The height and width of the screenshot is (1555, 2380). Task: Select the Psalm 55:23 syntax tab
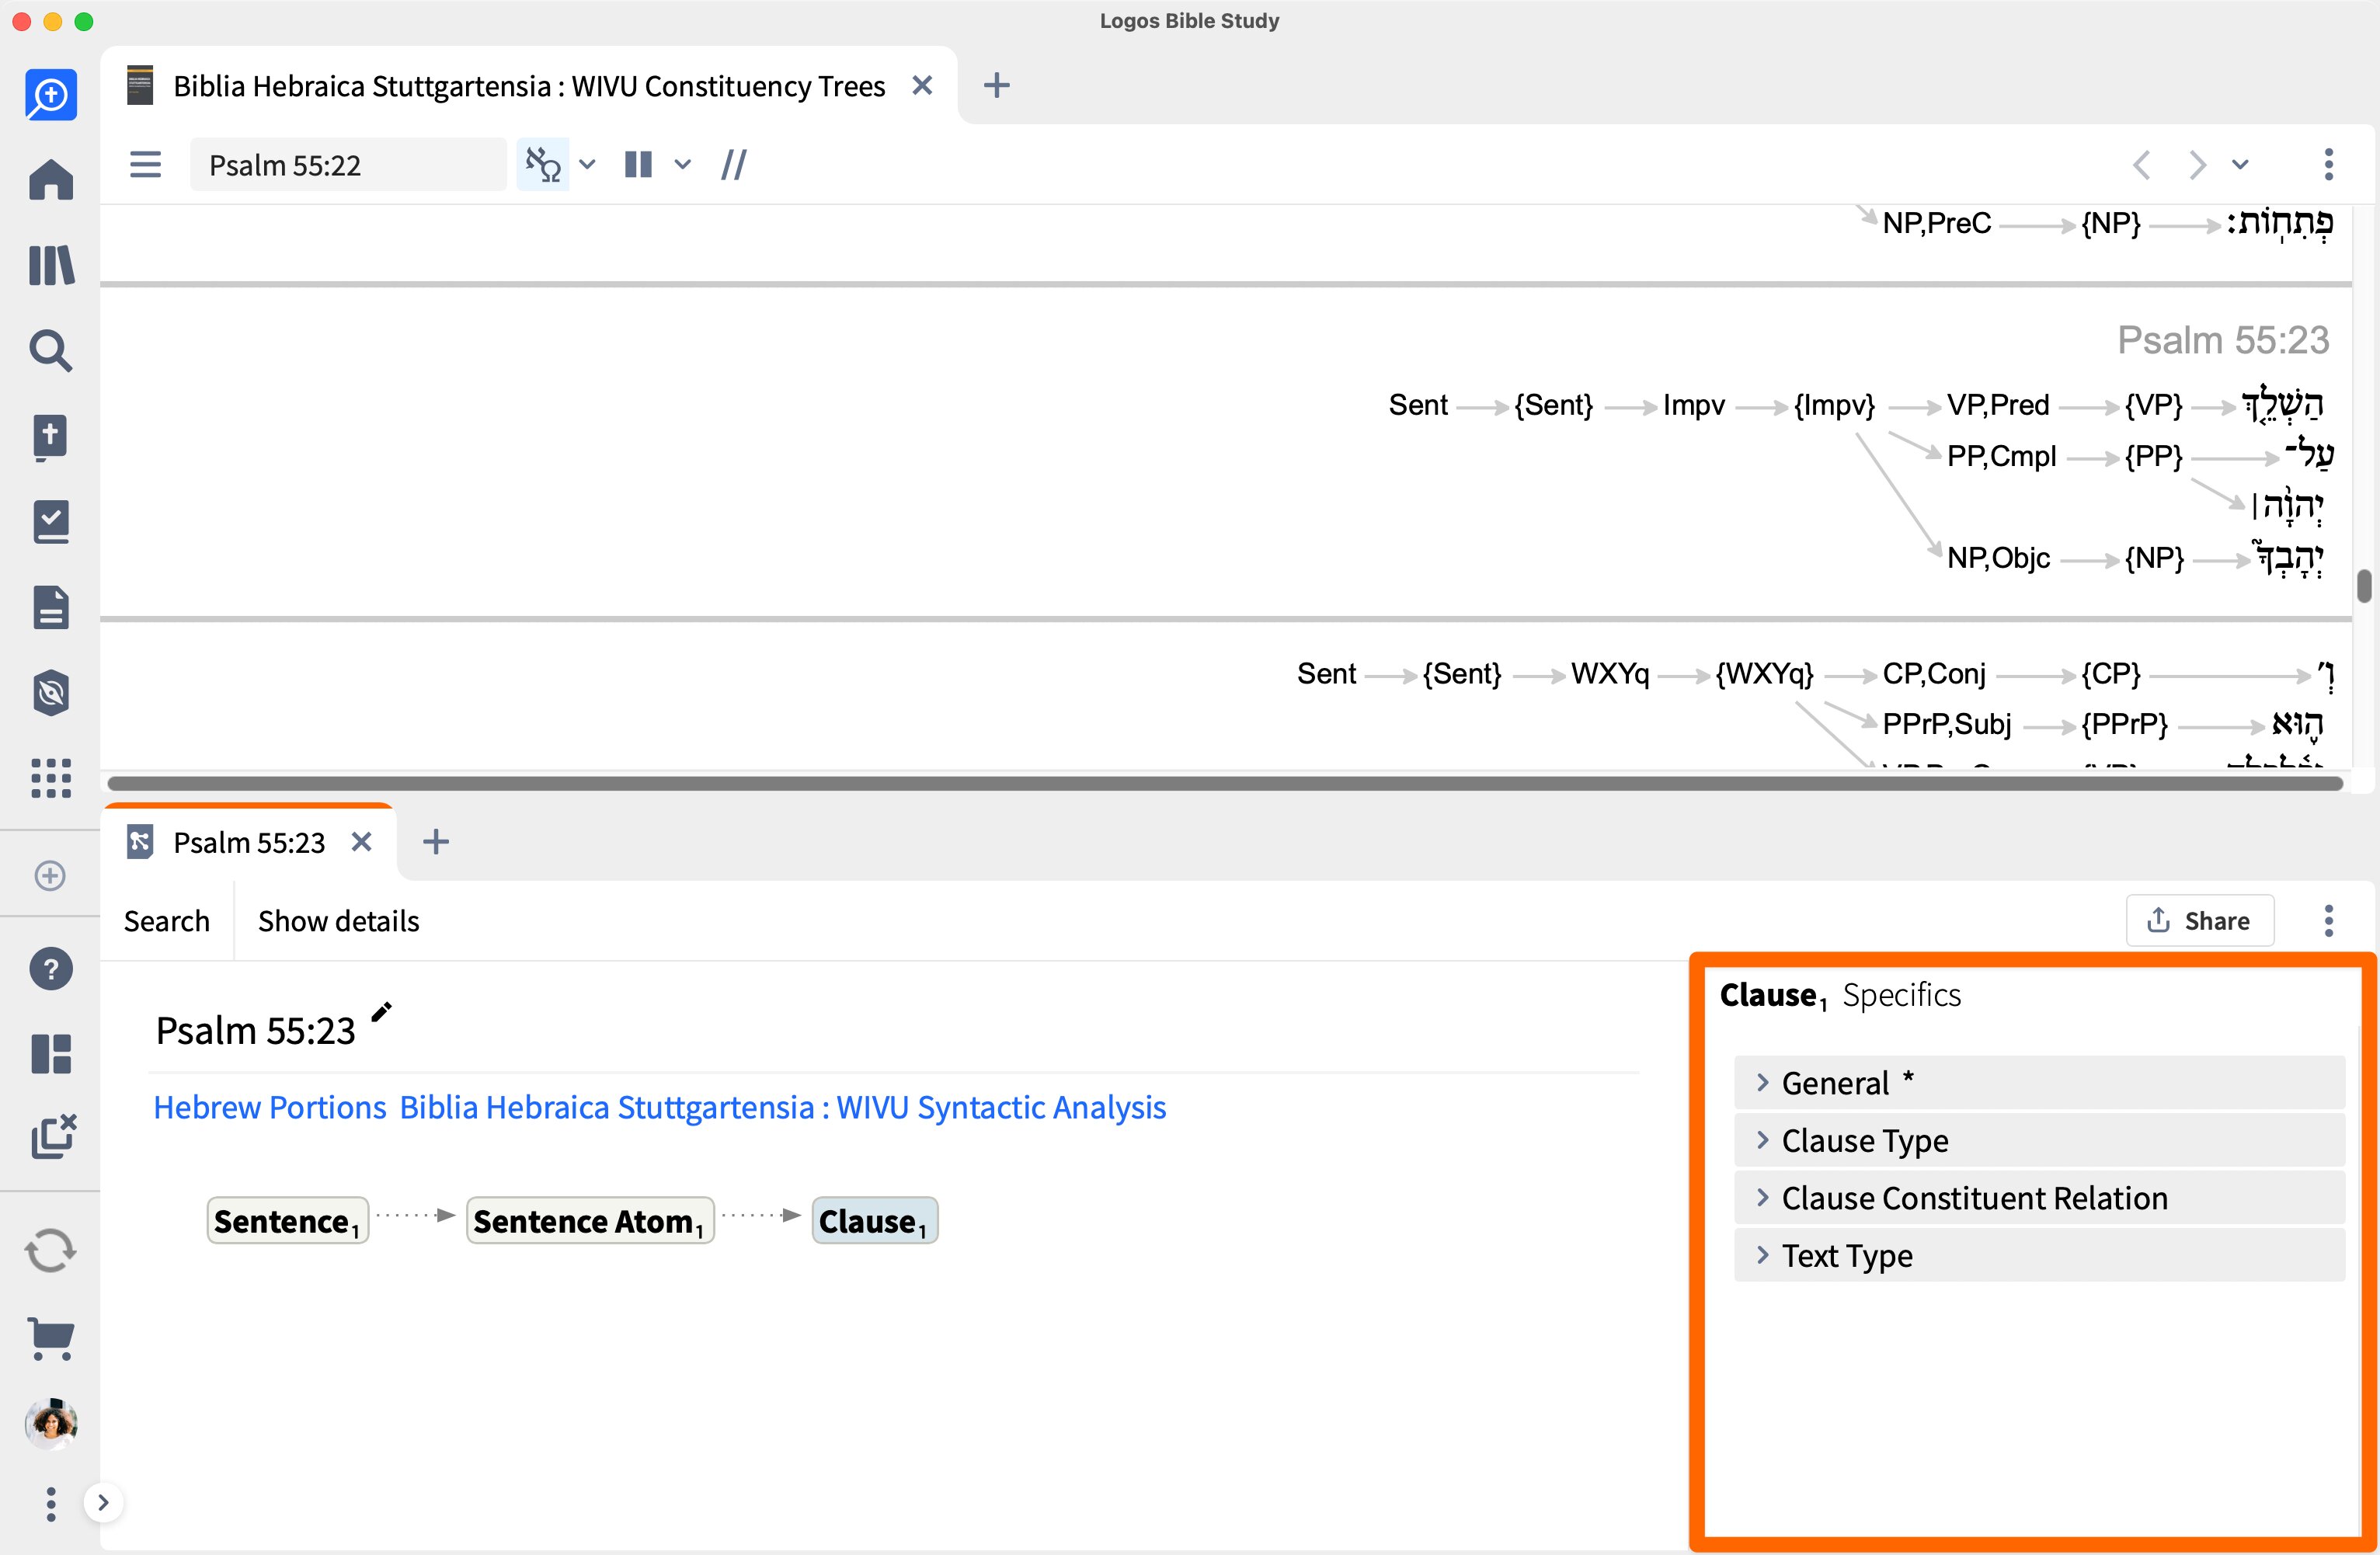pos(249,842)
